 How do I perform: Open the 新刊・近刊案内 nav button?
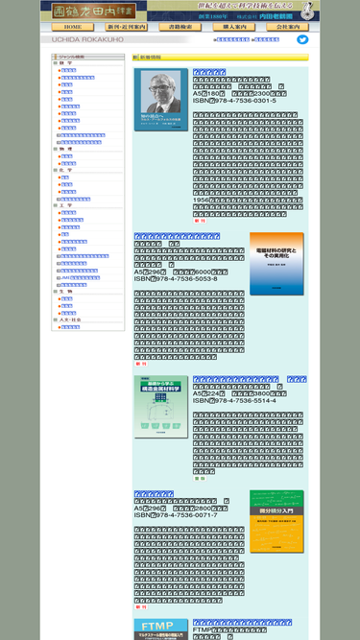tap(126, 27)
